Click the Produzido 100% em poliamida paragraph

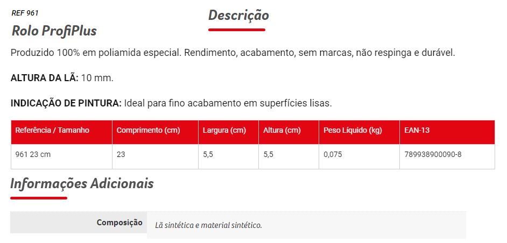[x=233, y=53]
